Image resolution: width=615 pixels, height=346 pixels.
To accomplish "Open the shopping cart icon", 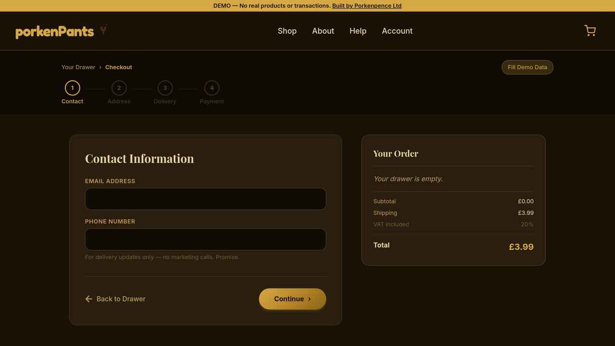I will click(x=590, y=31).
